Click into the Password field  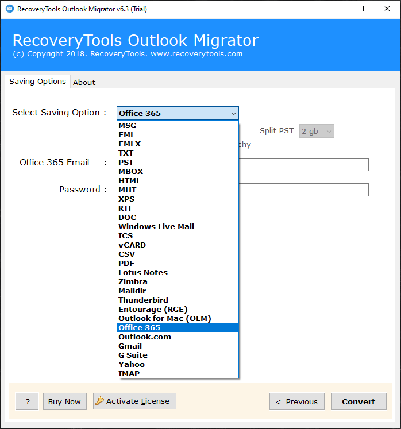coord(303,190)
